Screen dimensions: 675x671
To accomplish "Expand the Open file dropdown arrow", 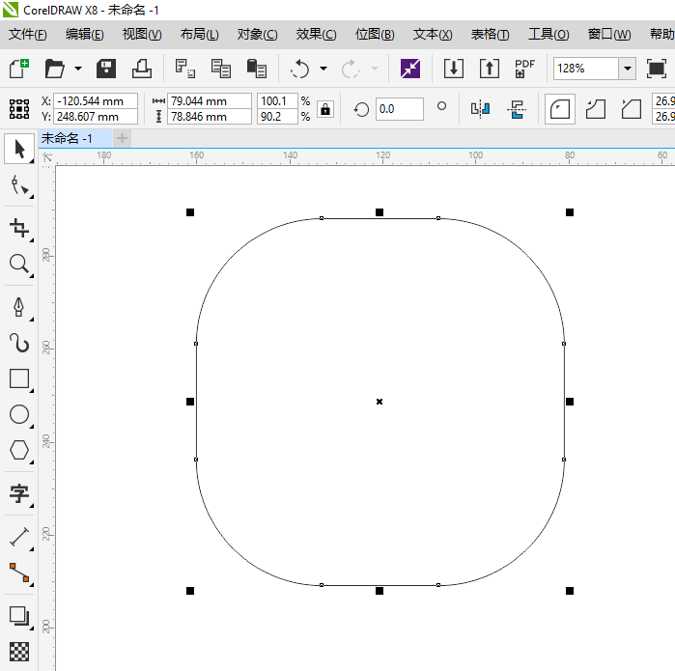I will click(x=77, y=70).
